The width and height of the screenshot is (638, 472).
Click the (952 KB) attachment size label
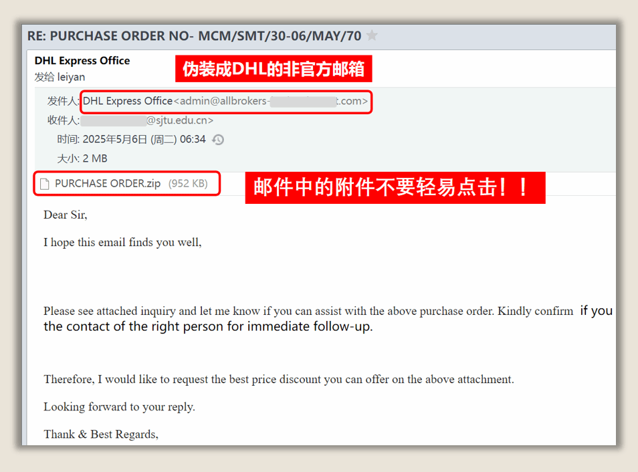click(188, 183)
